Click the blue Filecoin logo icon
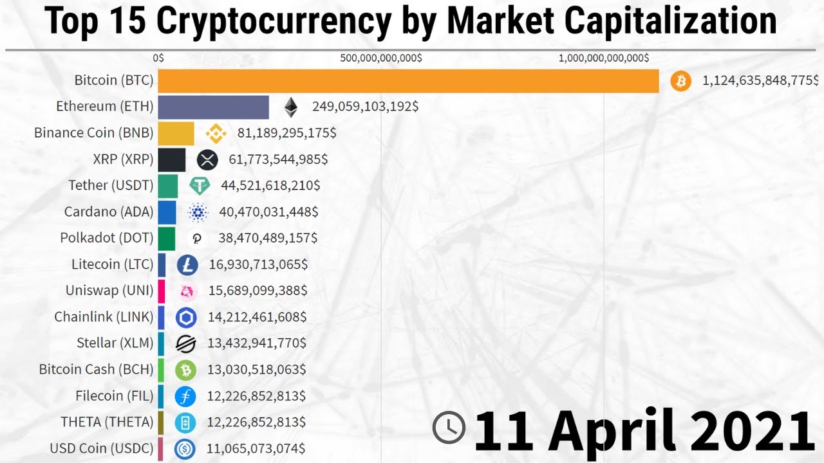The image size is (824, 463). click(x=185, y=396)
